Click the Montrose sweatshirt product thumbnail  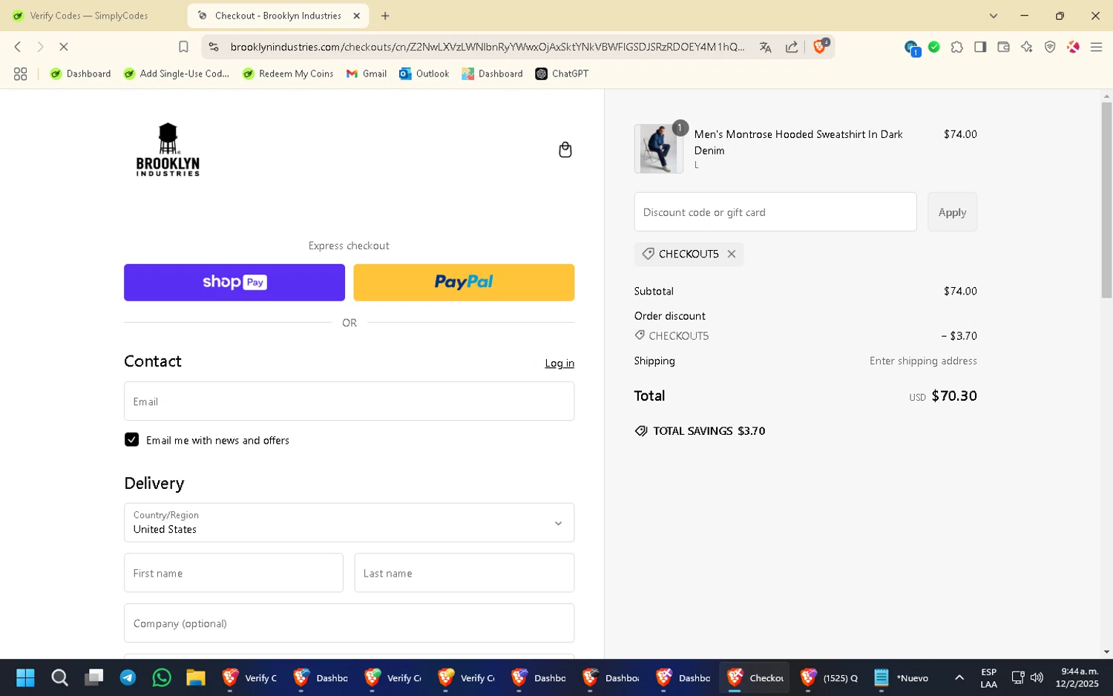point(659,148)
